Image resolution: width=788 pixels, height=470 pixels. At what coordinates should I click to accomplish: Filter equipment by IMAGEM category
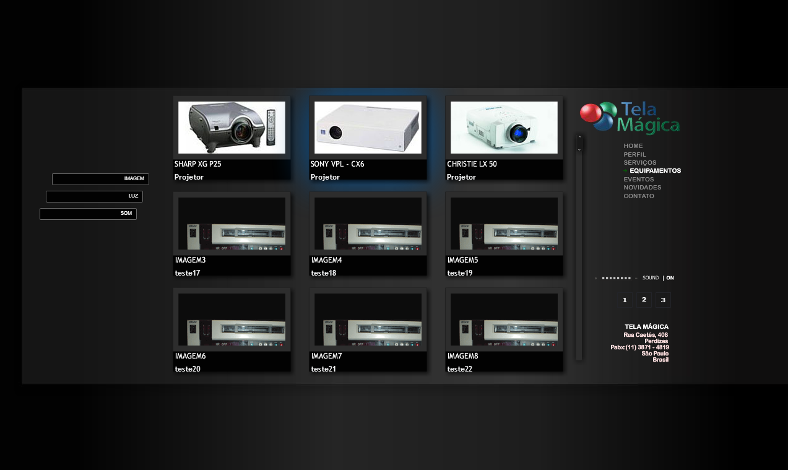tap(100, 179)
